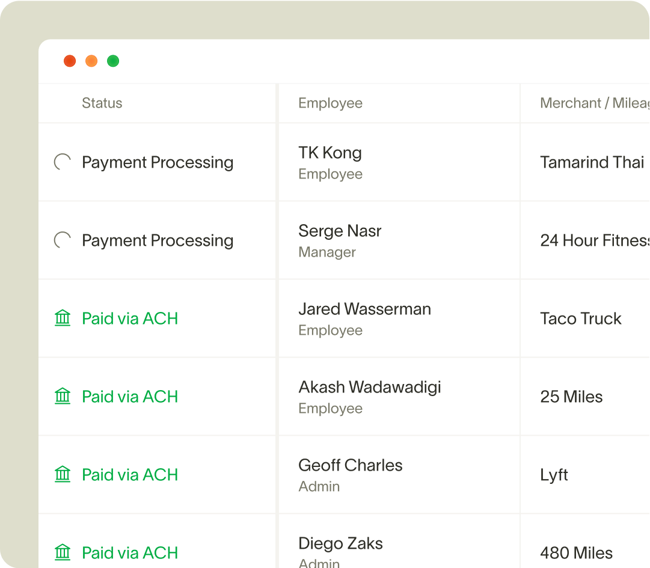Click the spinner icon beside TK Kong's Payment Processing

63,162
